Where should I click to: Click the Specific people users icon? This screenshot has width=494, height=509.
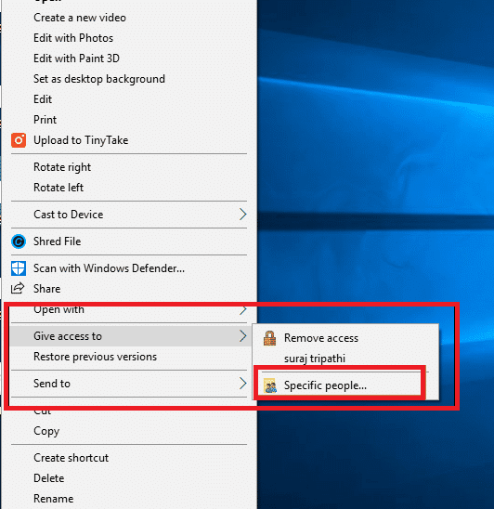[x=270, y=385]
